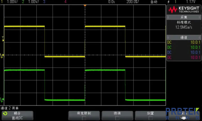The height and width of the screenshot is (121, 202).
Task: Expand the 通道 channel panel header
Action: coord(184,37)
